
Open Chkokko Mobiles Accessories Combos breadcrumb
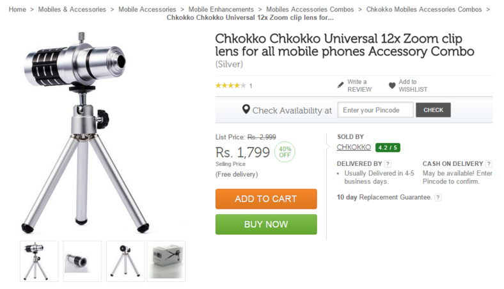pyautogui.click(x=424, y=10)
